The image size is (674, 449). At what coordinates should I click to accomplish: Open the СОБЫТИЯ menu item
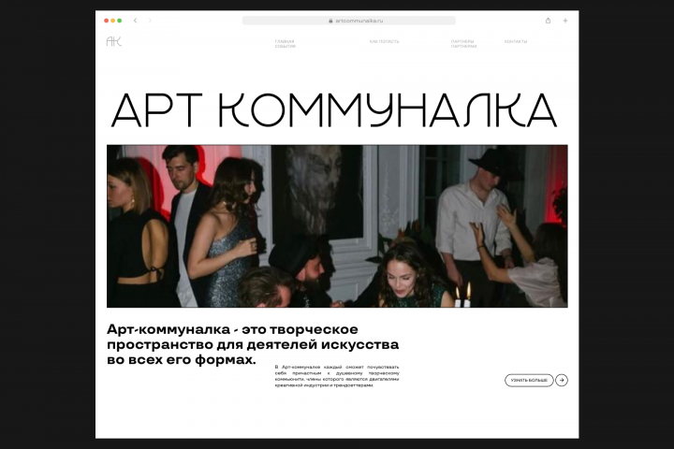coord(285,47)
